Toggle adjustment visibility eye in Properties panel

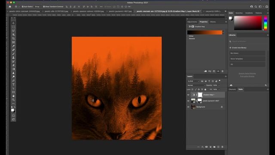point(218,71)
